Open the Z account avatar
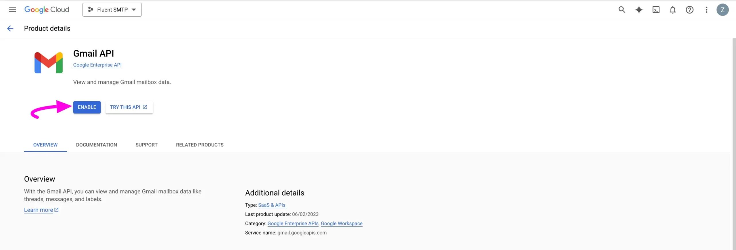 point(722,9)
